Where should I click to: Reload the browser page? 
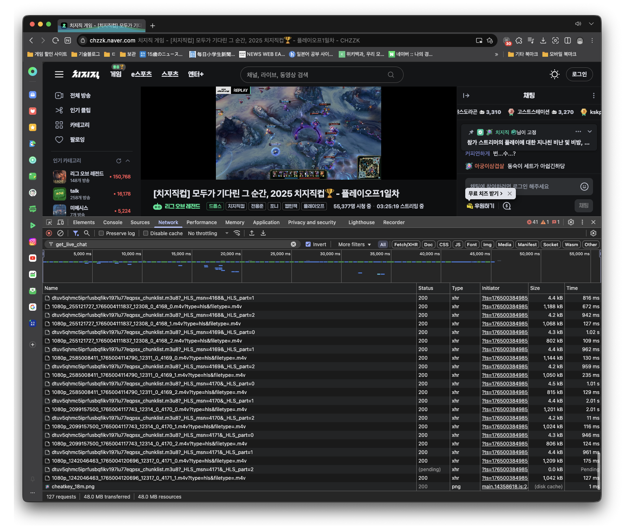56,40
